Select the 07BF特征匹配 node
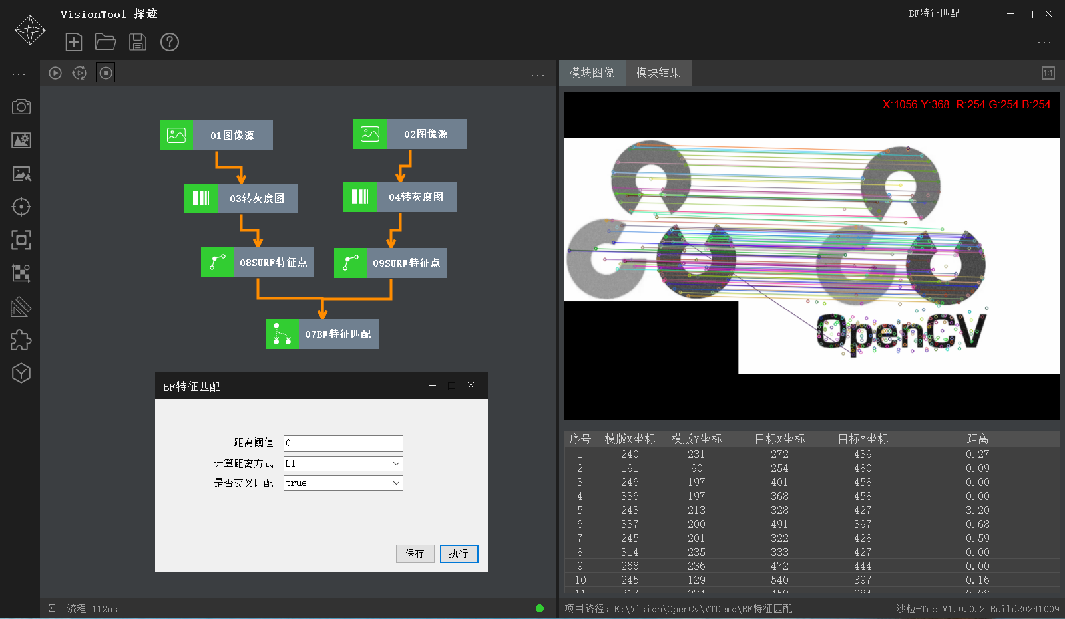 pyautogui.click(x=322, y=334)
